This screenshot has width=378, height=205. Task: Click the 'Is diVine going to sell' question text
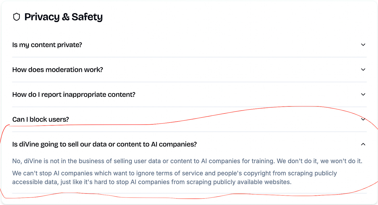(104, 144)
